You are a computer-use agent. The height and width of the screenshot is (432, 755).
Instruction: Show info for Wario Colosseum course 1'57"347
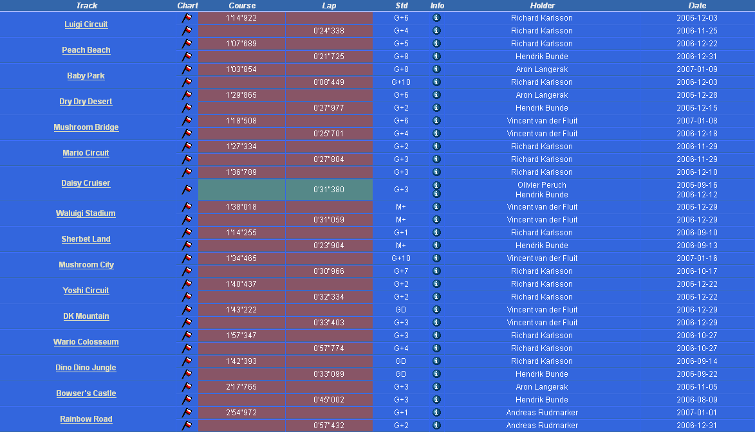coord(437,336)
